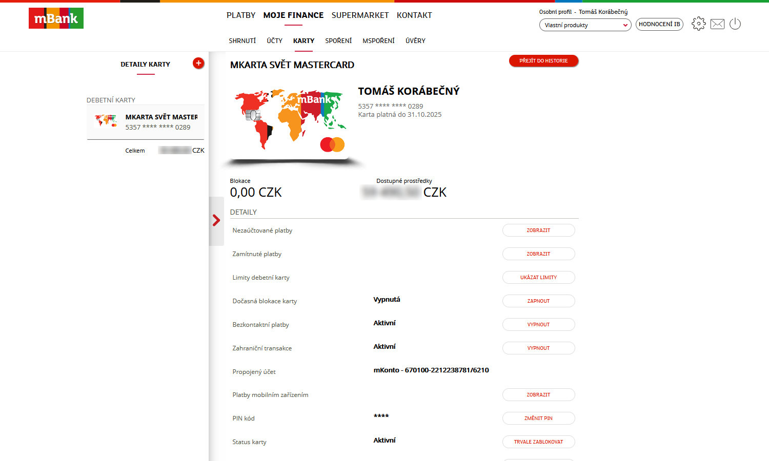Click the logout power icon

[735, 24]
